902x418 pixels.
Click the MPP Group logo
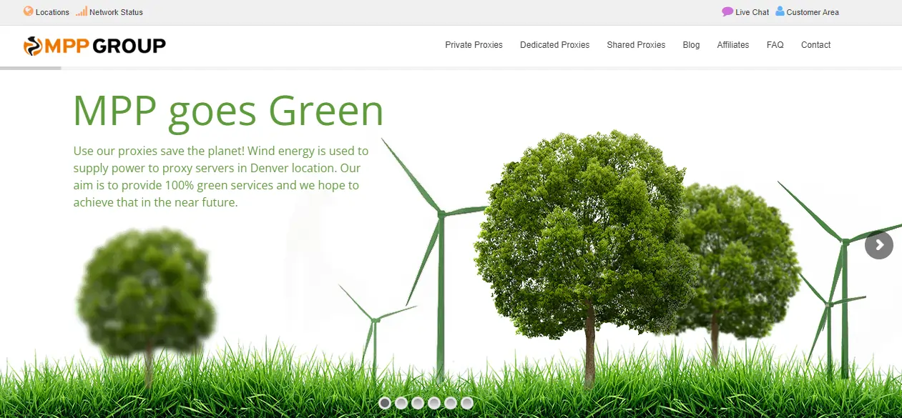[94, 46]
